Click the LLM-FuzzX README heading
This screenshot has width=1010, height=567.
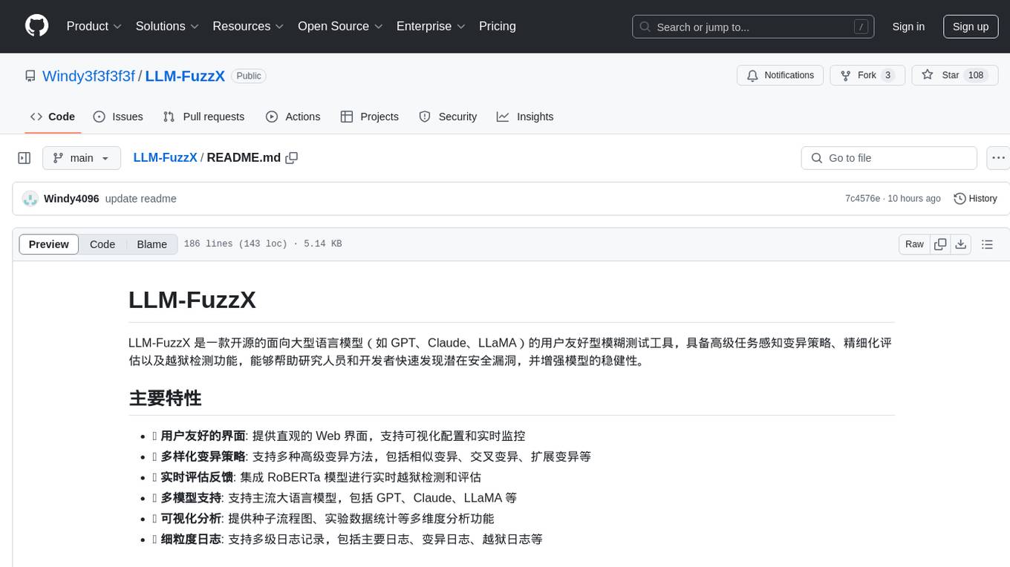coord(192,300)
